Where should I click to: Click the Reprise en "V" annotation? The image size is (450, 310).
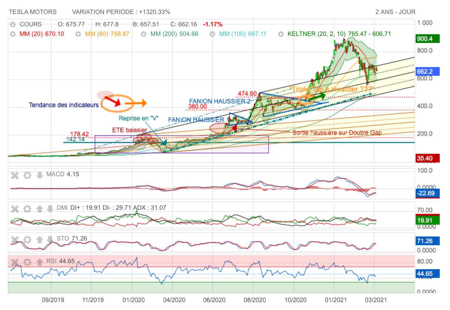(139, 118)
